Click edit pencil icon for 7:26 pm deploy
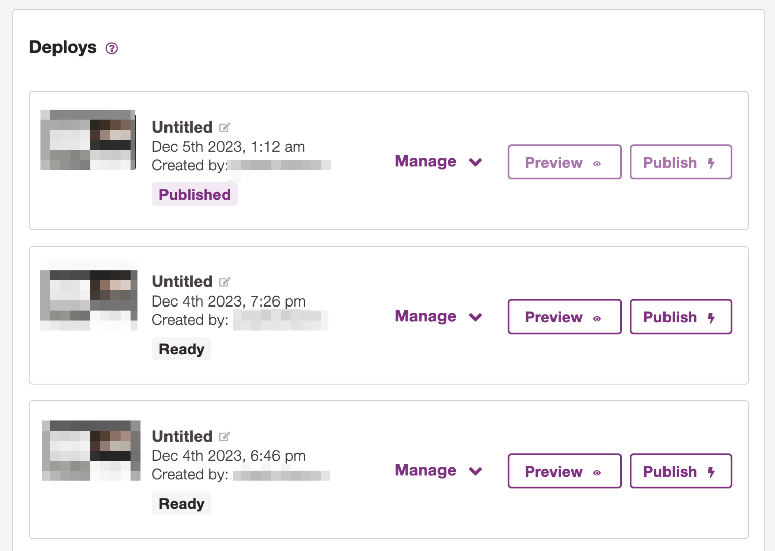 [x=225, y=282]
